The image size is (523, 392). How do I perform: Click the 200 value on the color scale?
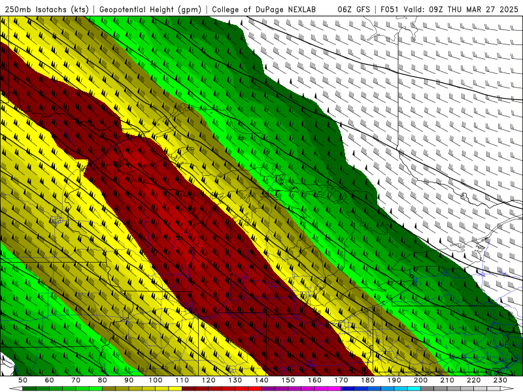pyautogui.click(x=420, y=380)
